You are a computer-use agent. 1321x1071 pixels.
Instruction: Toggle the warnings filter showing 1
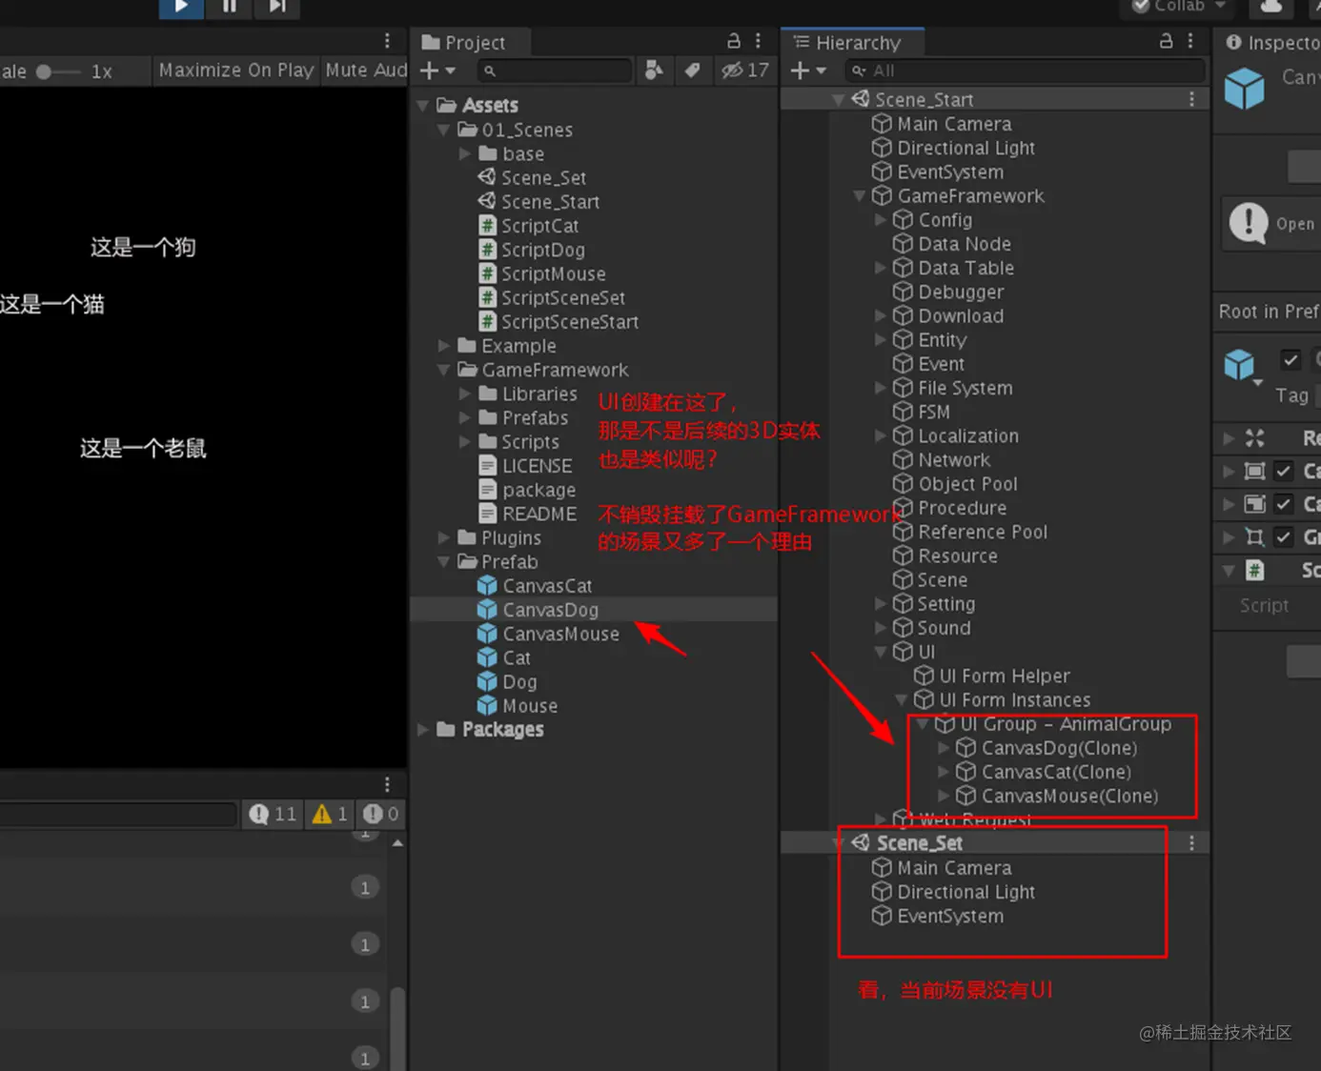tap(330, 814)
